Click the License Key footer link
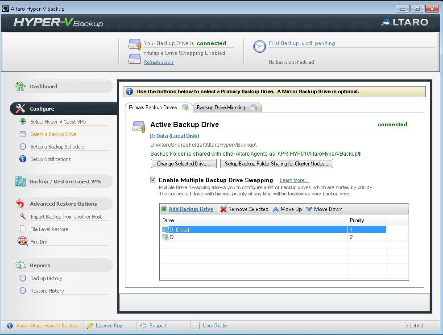The height and width of the screenshot is (335, 443). [109, 326]
